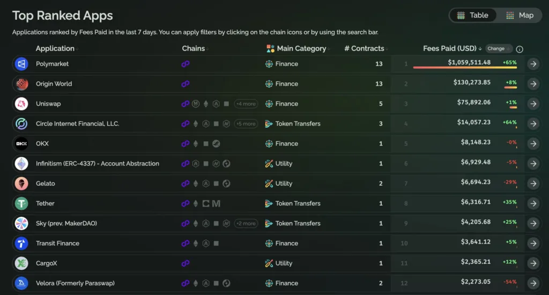
Task: Click the Uniswap unicorn logo
Action: coord(21,104)
